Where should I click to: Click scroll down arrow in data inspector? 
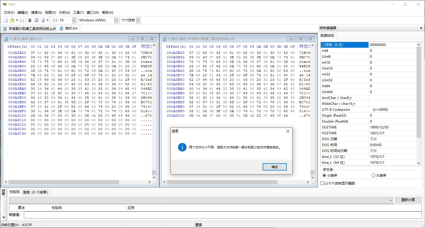[419, 163]
